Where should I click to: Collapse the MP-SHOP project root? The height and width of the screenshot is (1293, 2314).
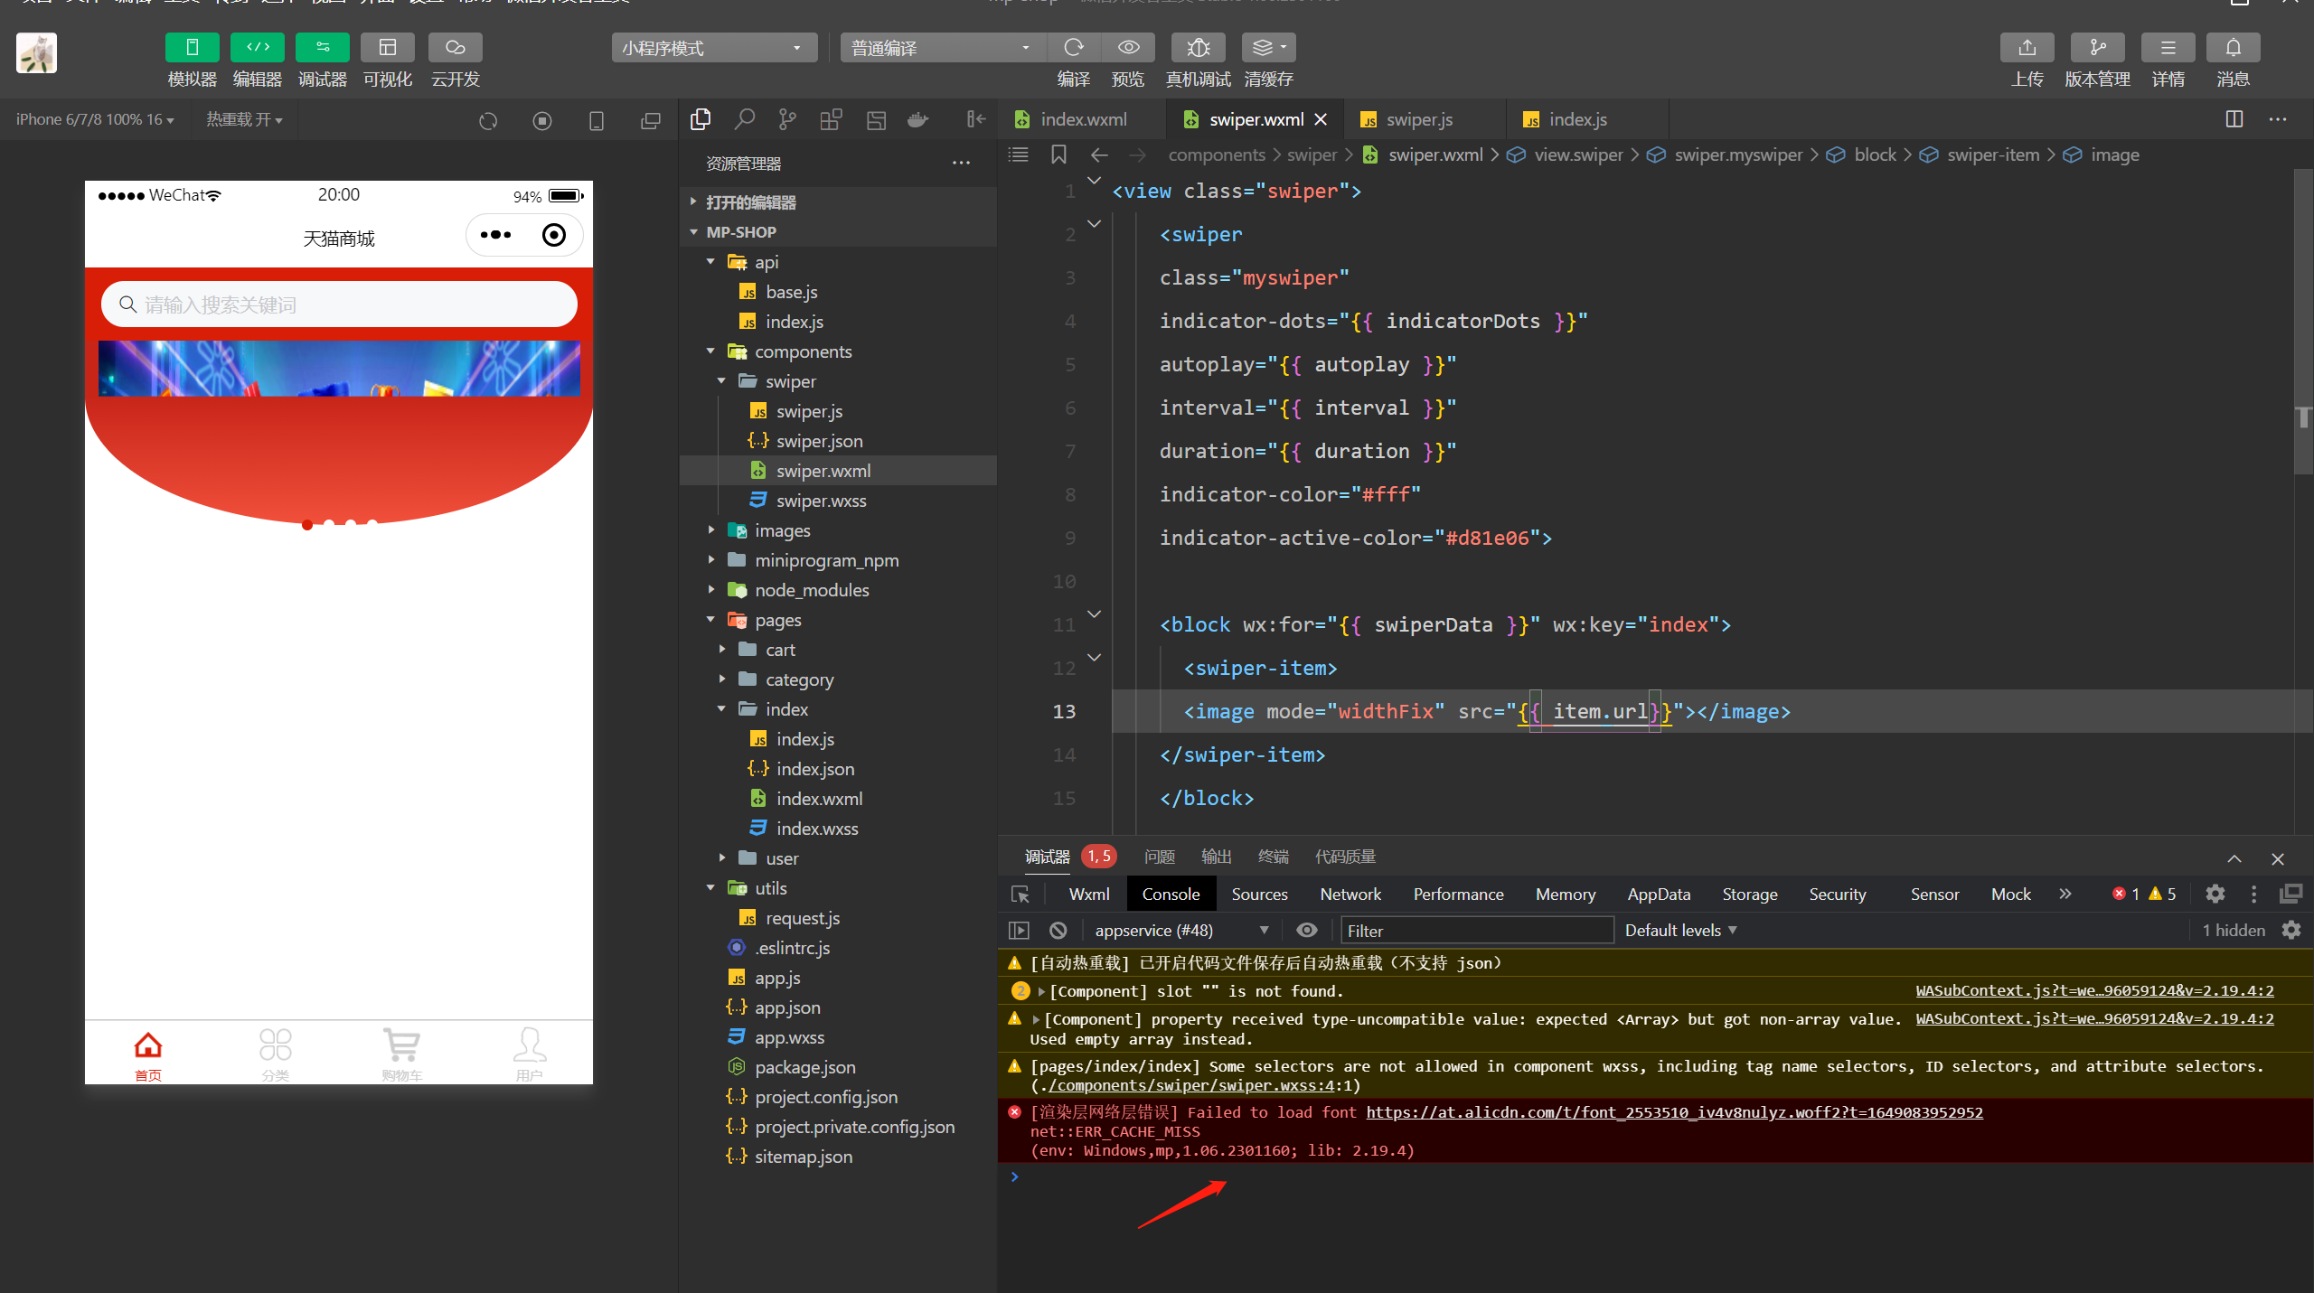(x=838, y=232)
